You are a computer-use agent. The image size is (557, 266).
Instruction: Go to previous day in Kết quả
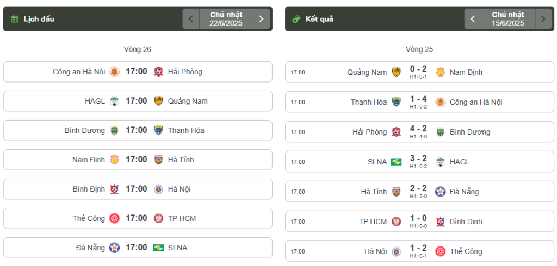click(473, 19)
